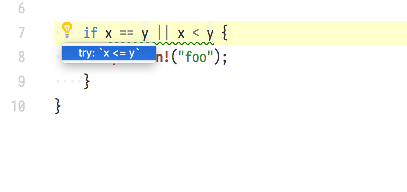The width and height of the screenshot is (407, 192).
Task: Click the "foo" string literal
Action: pos(196,57)
